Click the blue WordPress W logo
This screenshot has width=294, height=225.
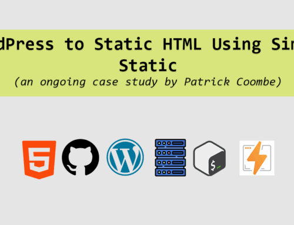pos(125,157)
